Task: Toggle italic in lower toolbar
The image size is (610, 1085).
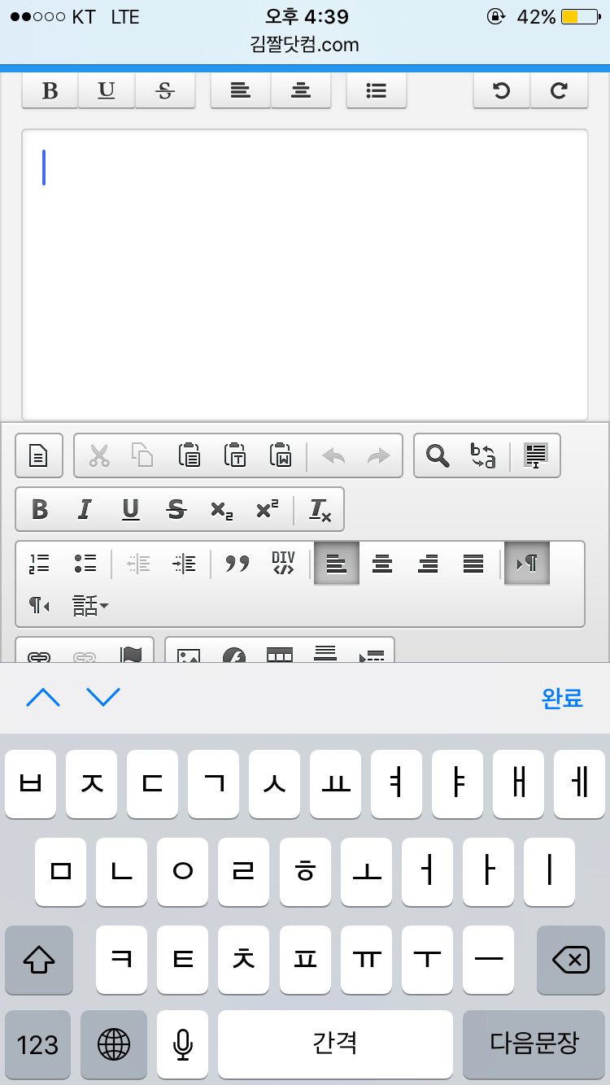Action: pyautogui.click(x=85, y=509)
